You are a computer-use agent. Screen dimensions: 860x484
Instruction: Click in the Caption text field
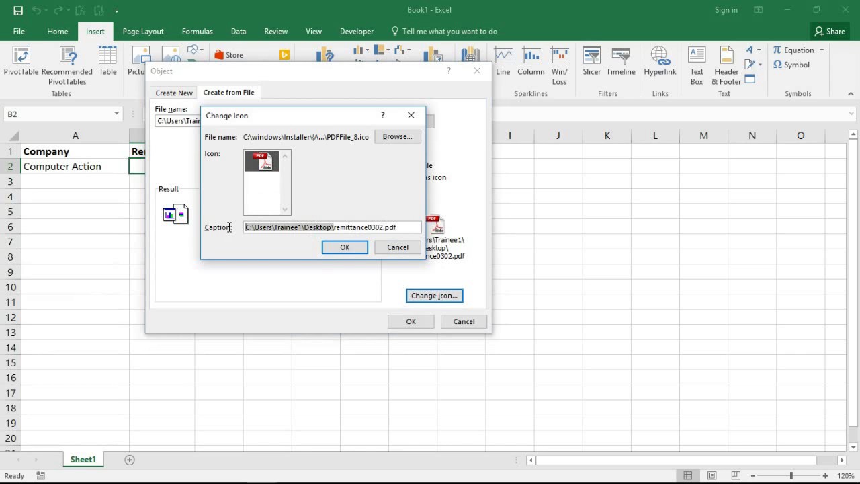coord(333,227)
